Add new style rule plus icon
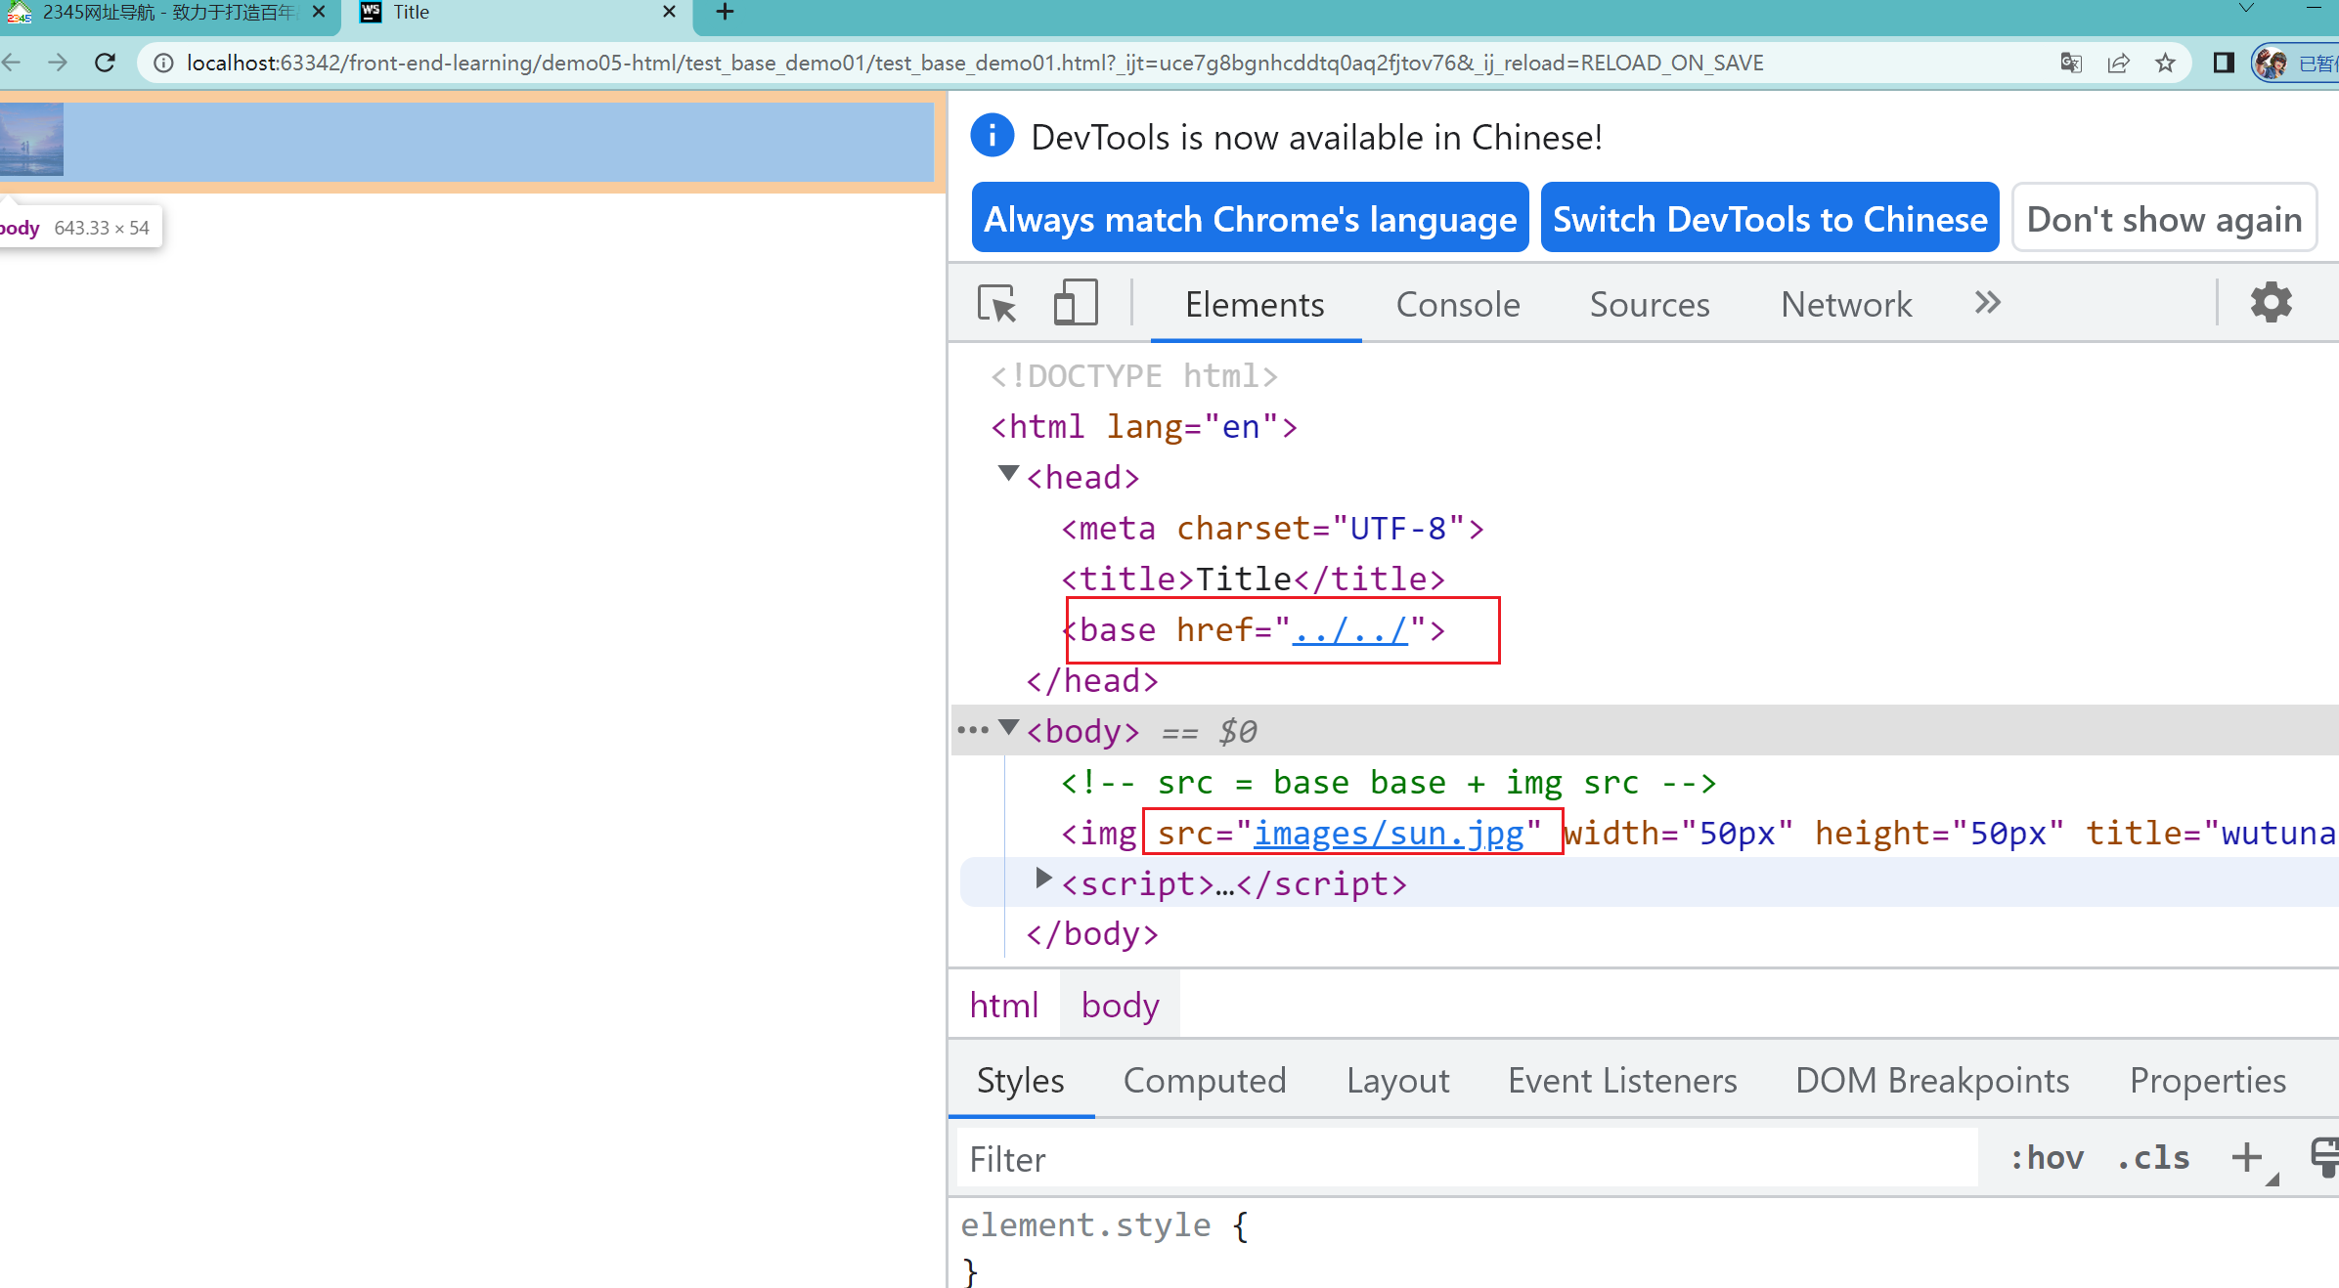 point(2247,1158)
